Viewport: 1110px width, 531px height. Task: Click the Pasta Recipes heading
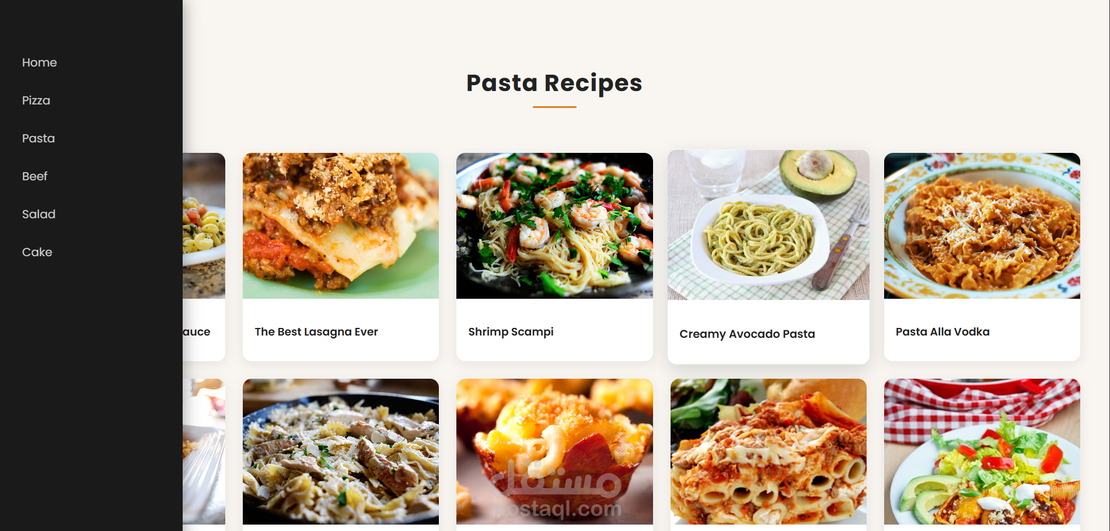[554, 83]
